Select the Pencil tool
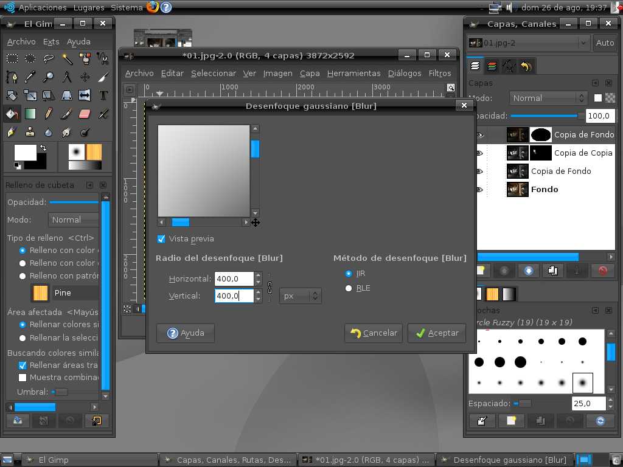 (x=49, y=114)
